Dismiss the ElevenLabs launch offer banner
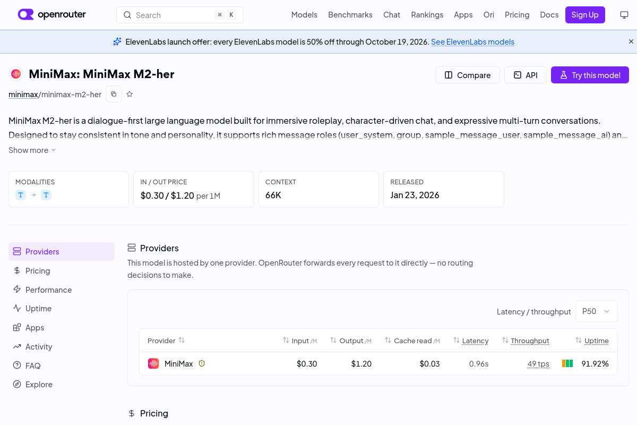This screenshot has width=637, height=425. [631, 41]
